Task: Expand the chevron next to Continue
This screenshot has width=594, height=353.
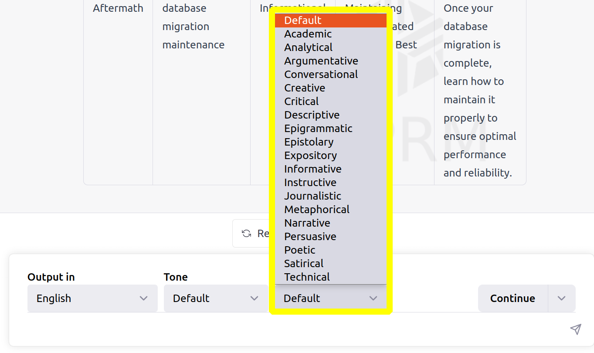Action: click(562, 298)
